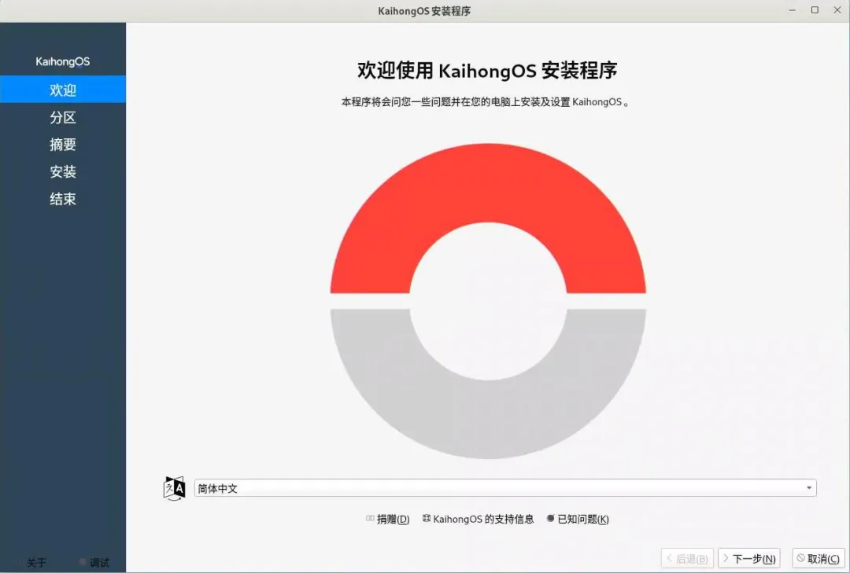
Task: Close the installer window
Action: click(x=837, y=10)
